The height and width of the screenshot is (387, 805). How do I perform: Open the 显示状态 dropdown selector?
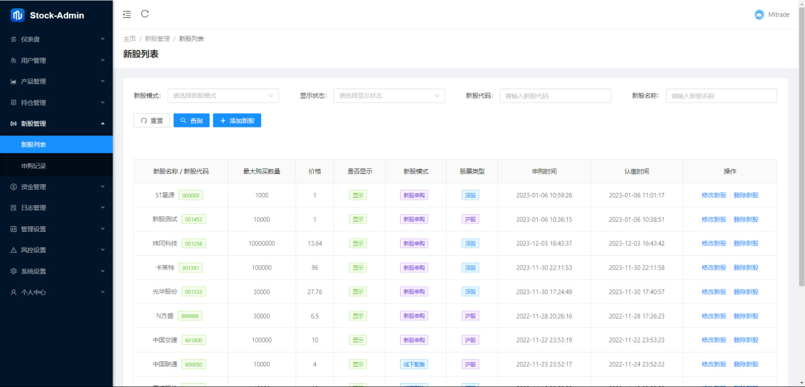click(x=389, y=95)
